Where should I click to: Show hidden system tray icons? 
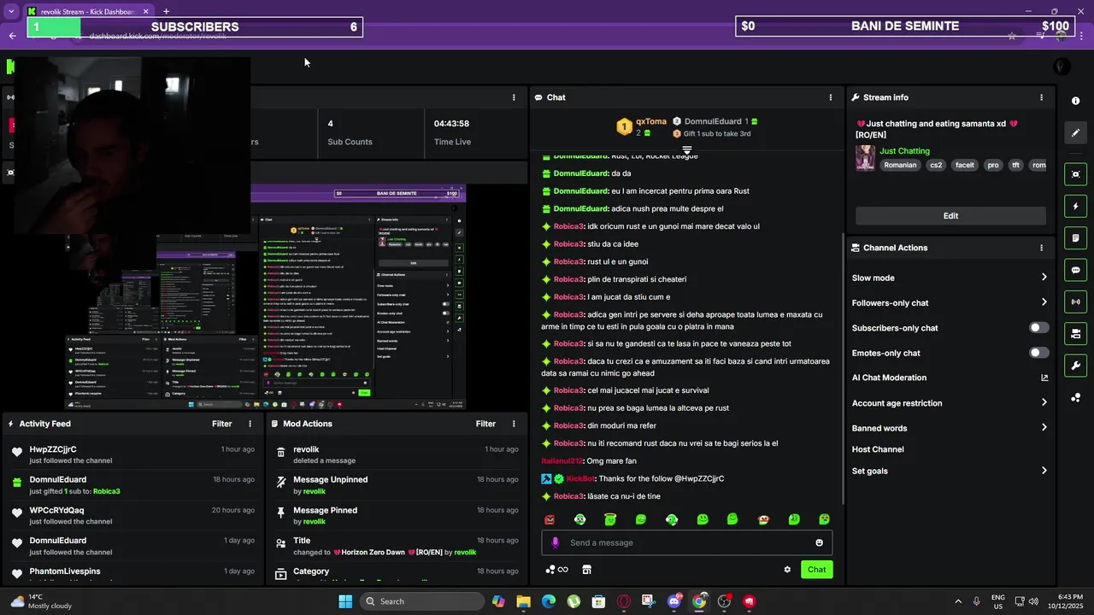click(x=957, y=601)
